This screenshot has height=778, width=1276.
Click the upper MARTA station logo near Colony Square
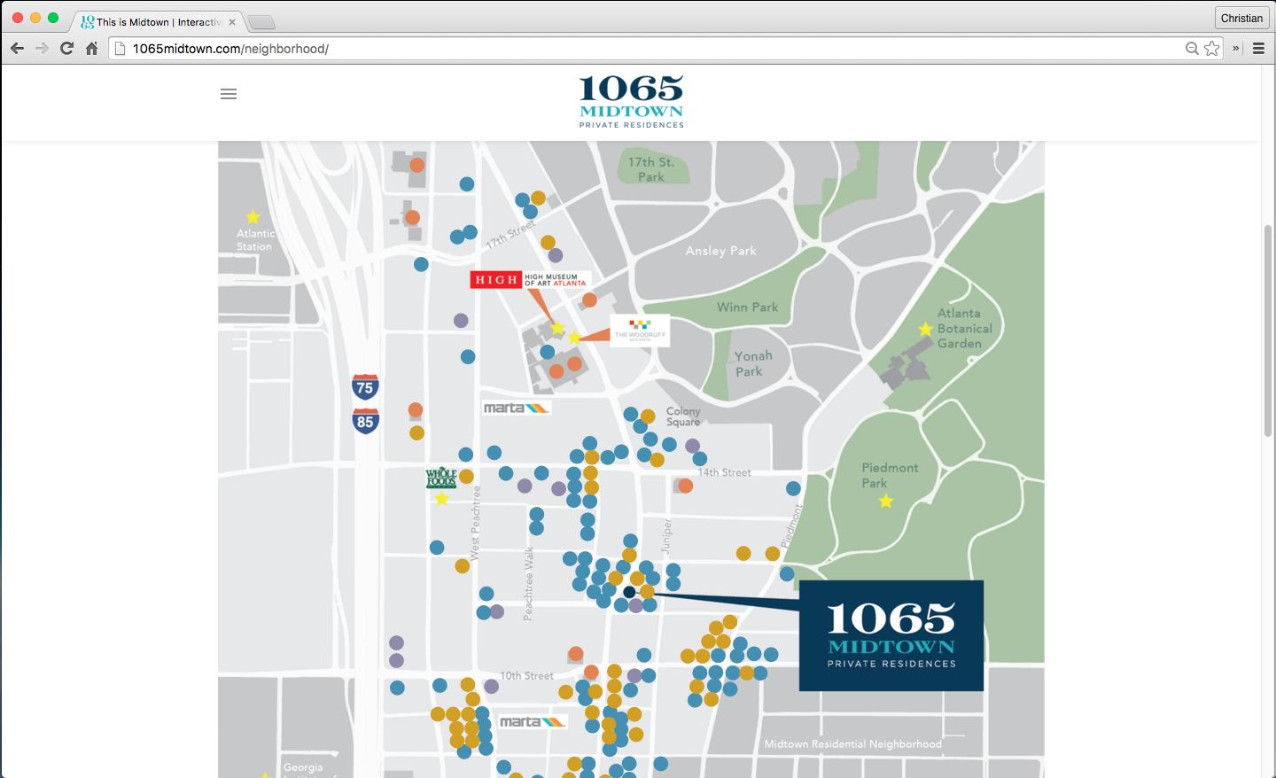pyautogui.click(x=517, y=408)
